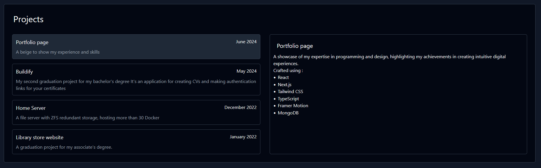Click the Next.js list item
The height and width of the screenshot is (168, 541).
(x=284, y=85)
